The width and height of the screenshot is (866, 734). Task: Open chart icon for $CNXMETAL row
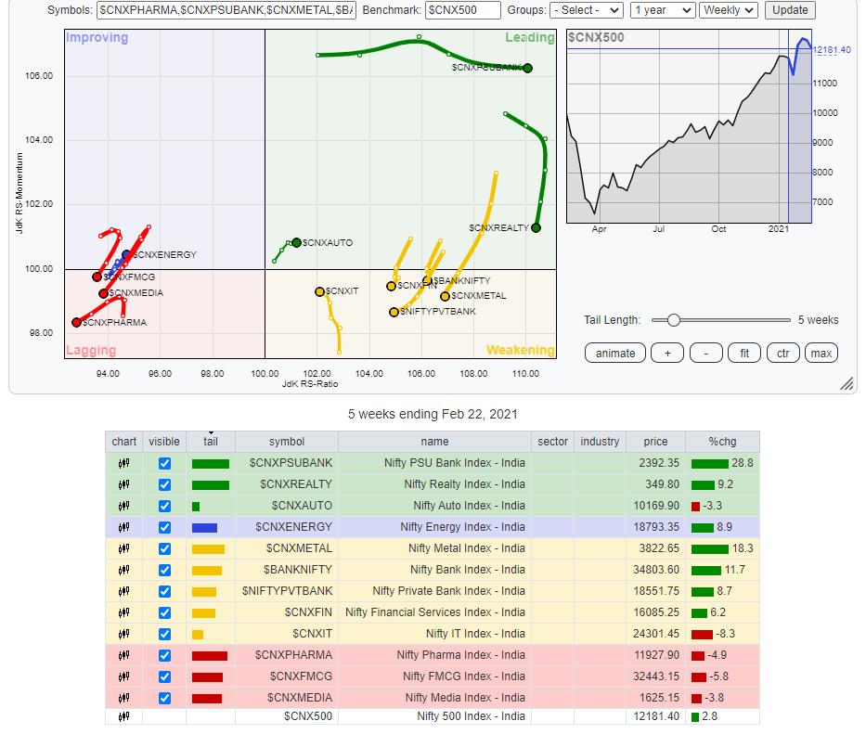(123, 548)
